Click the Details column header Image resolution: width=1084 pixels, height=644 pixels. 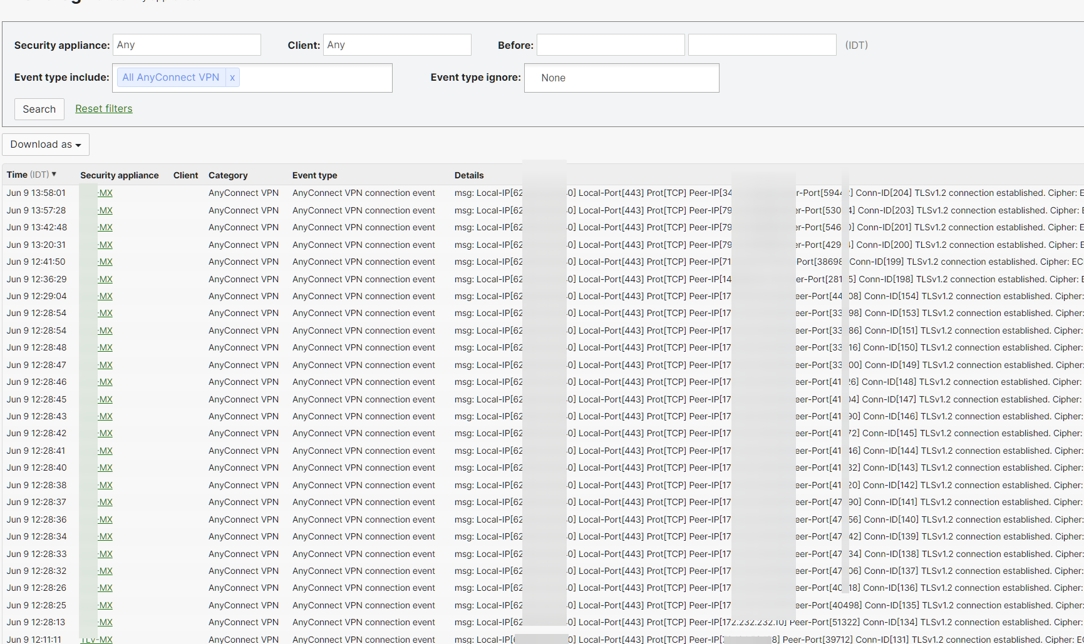tap(469, 175)
